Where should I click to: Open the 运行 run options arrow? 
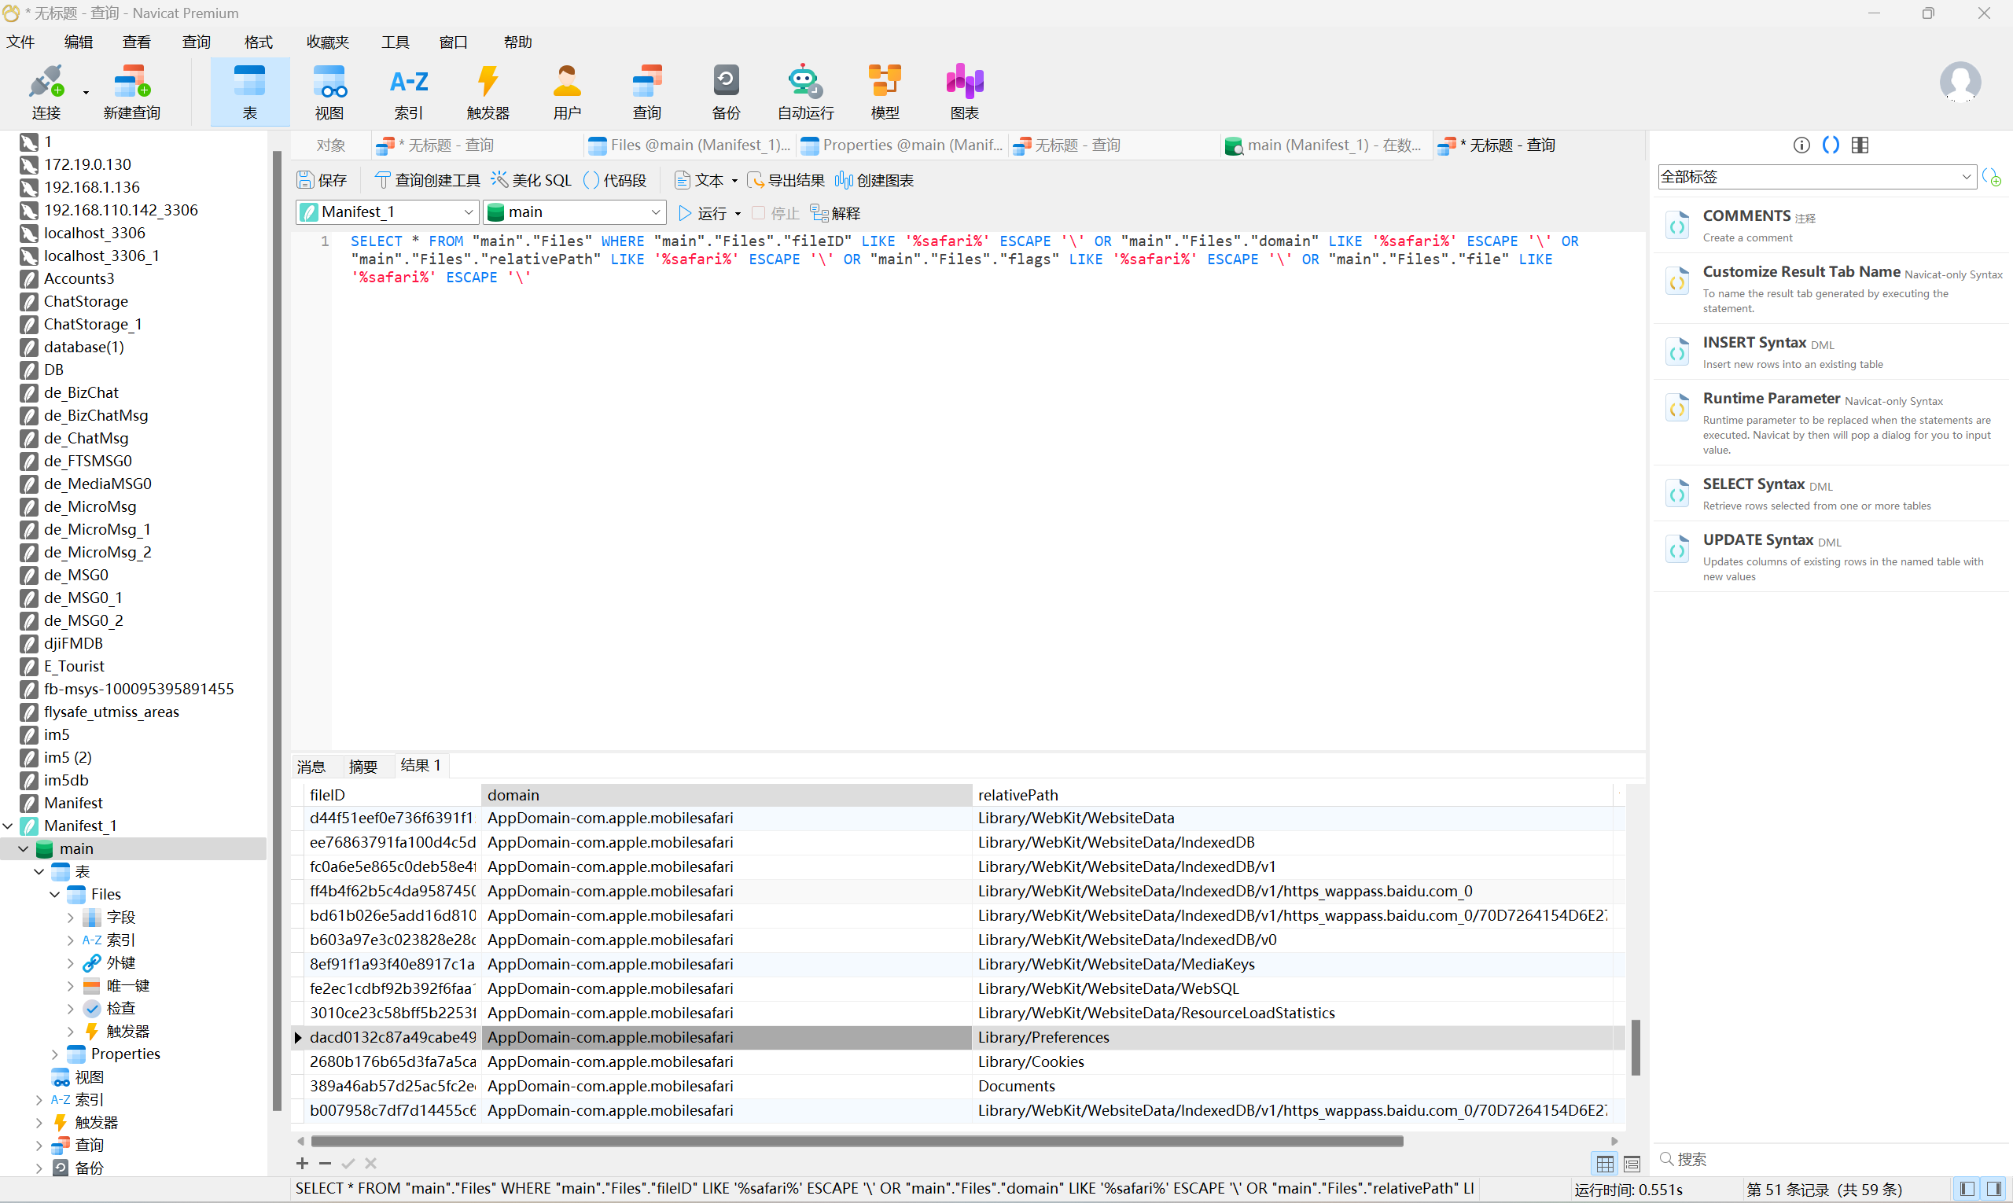(738, 214)
